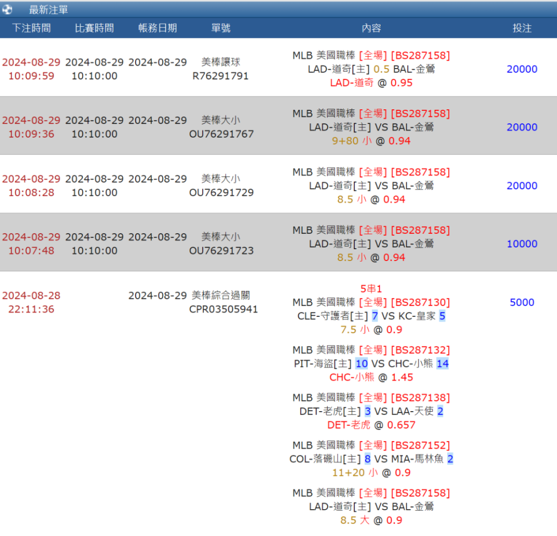Click PIT-海盜 score 10
557x536 pixels.
(x=362, y=364)
